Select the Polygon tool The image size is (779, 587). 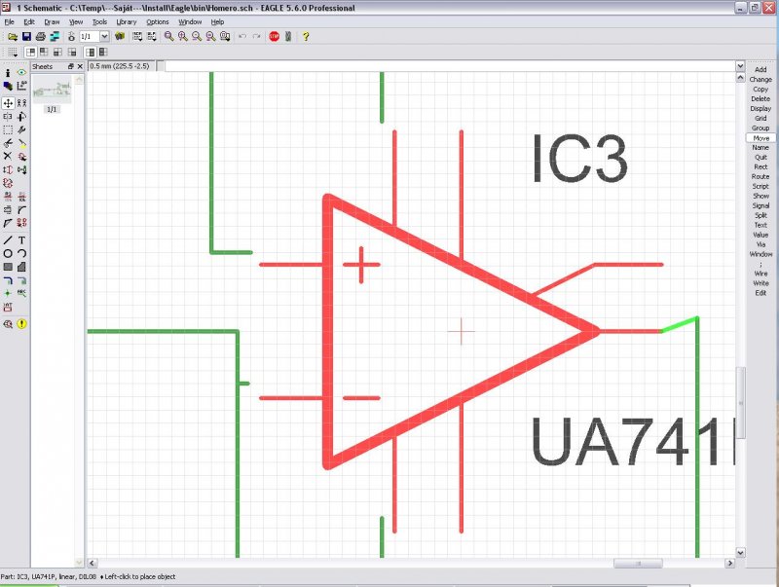tap(21, 267)
